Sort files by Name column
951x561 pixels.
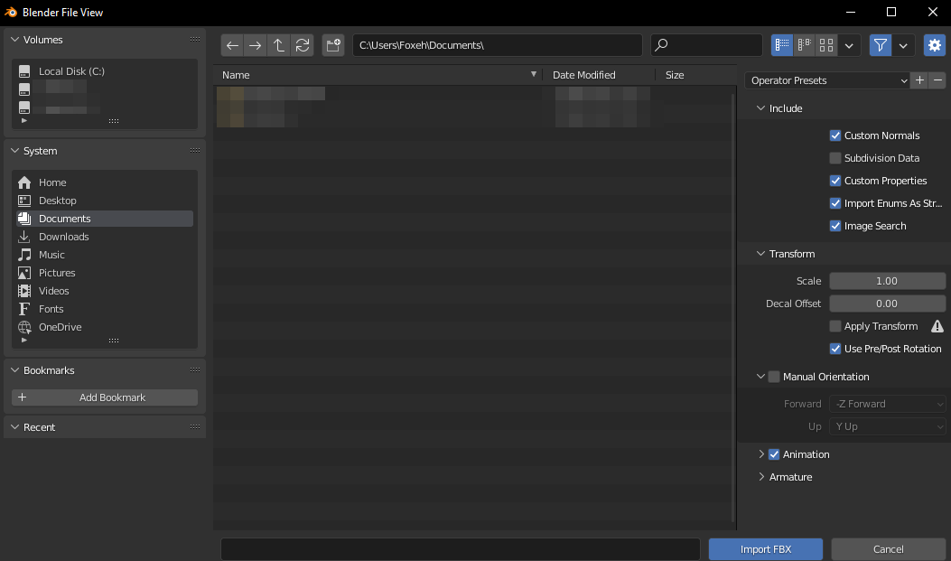[378, 75]
